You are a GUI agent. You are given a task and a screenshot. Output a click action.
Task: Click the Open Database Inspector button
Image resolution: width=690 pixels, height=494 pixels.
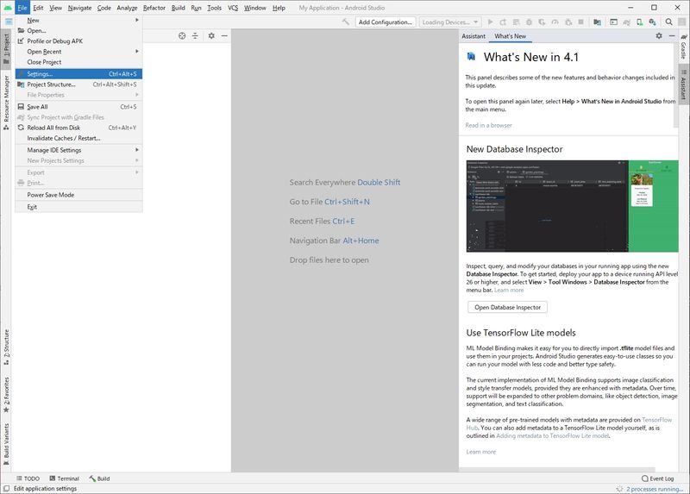click(x=507, y=307)
